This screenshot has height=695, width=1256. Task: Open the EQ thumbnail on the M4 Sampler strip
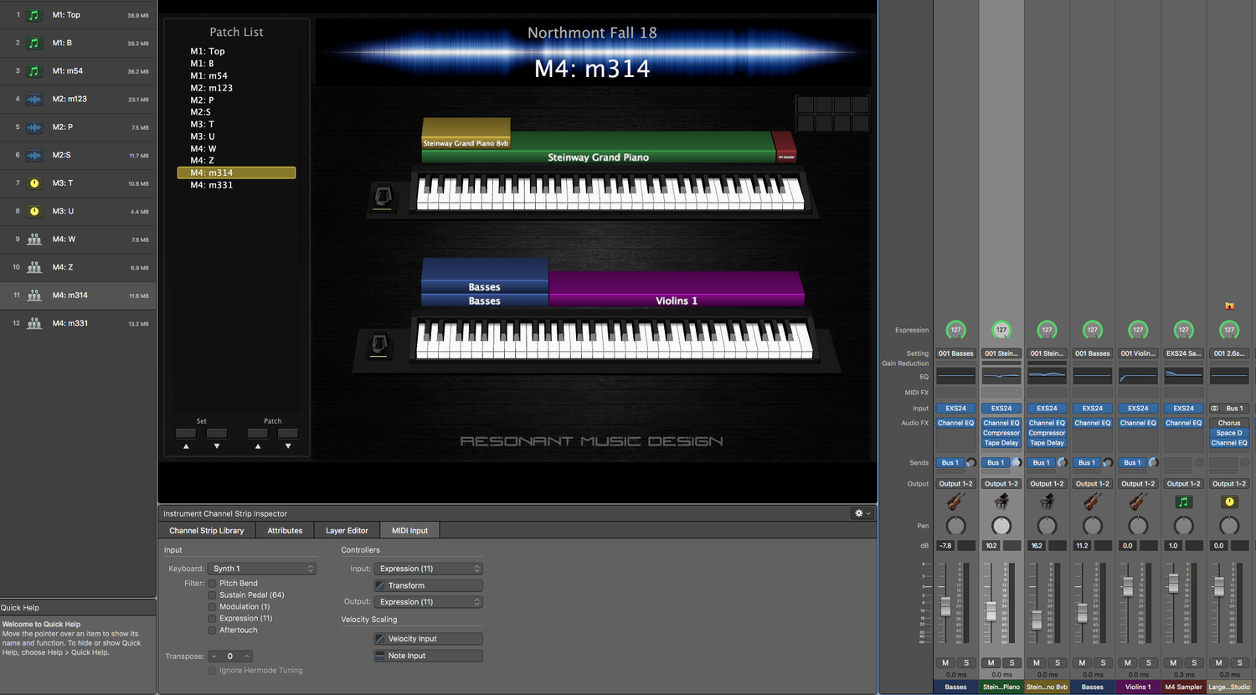pos(1183,376)
